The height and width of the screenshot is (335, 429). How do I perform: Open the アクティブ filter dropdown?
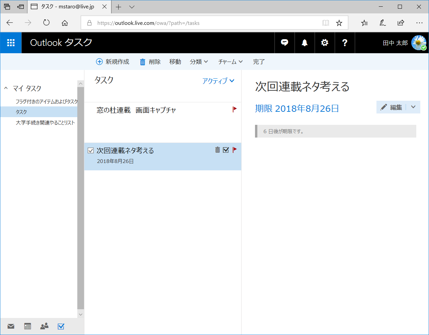pos(218,81)
